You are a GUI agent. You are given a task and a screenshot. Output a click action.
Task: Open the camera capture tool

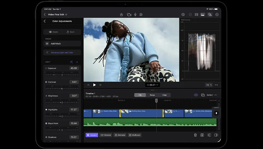pos(129,14)
